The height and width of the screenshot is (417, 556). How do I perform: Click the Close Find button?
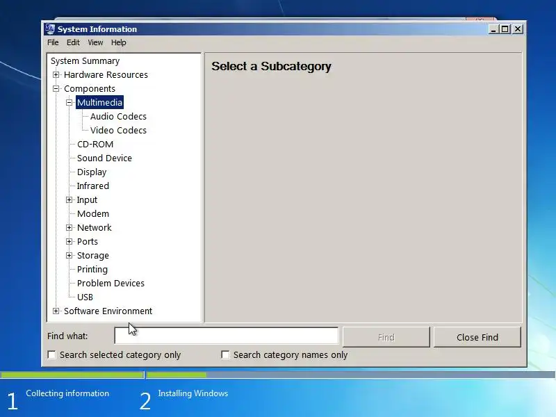pos(477,337)
